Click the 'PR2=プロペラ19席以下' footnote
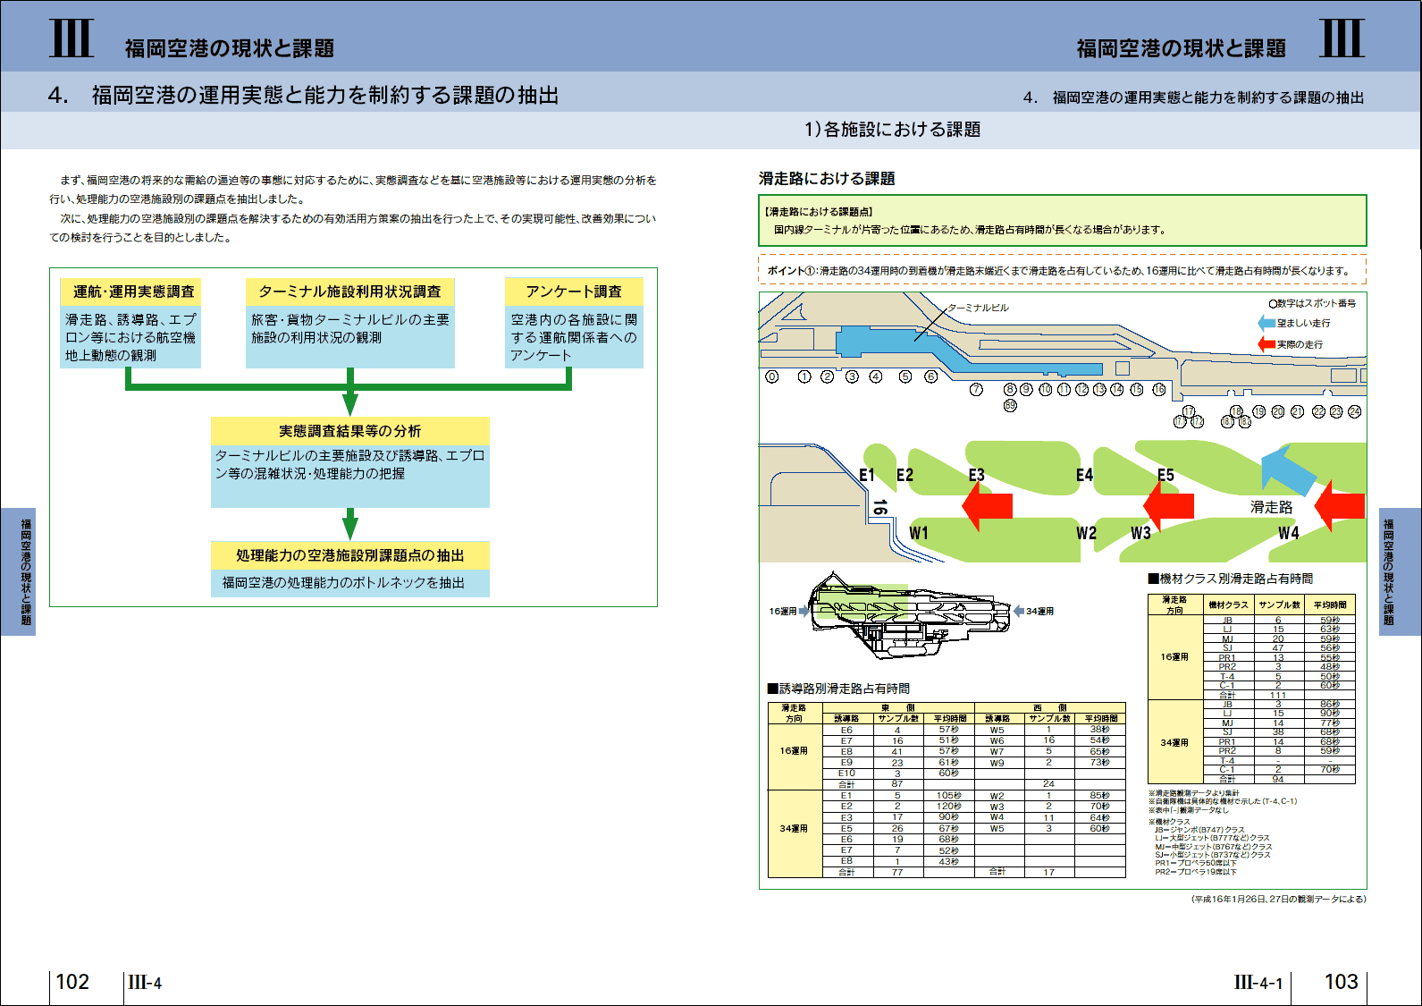 pos(1196,872)
